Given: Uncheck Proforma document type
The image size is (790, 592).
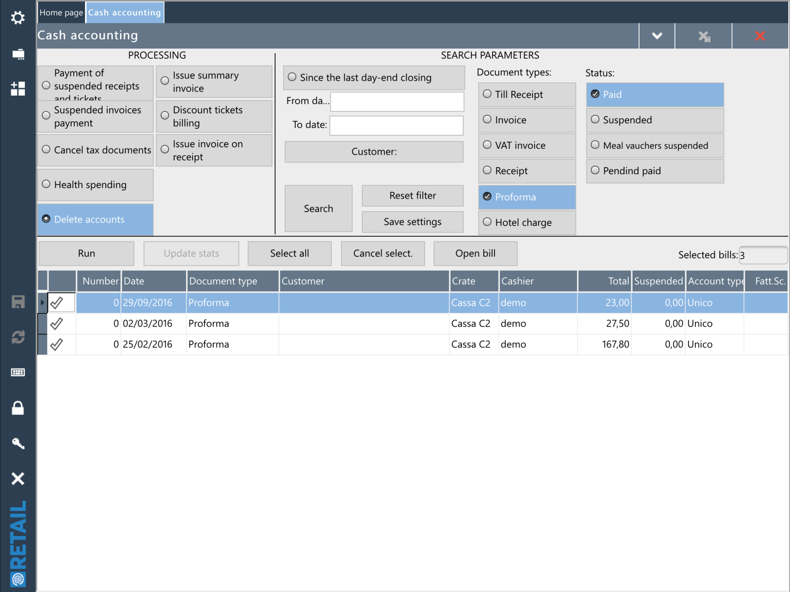Looking at the screenshot, I should 527,197.
